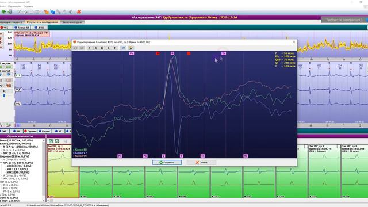The image size is (368, 207).
Task: Click the Канал V5 legend entry
Action: click(x=80, y=156)
